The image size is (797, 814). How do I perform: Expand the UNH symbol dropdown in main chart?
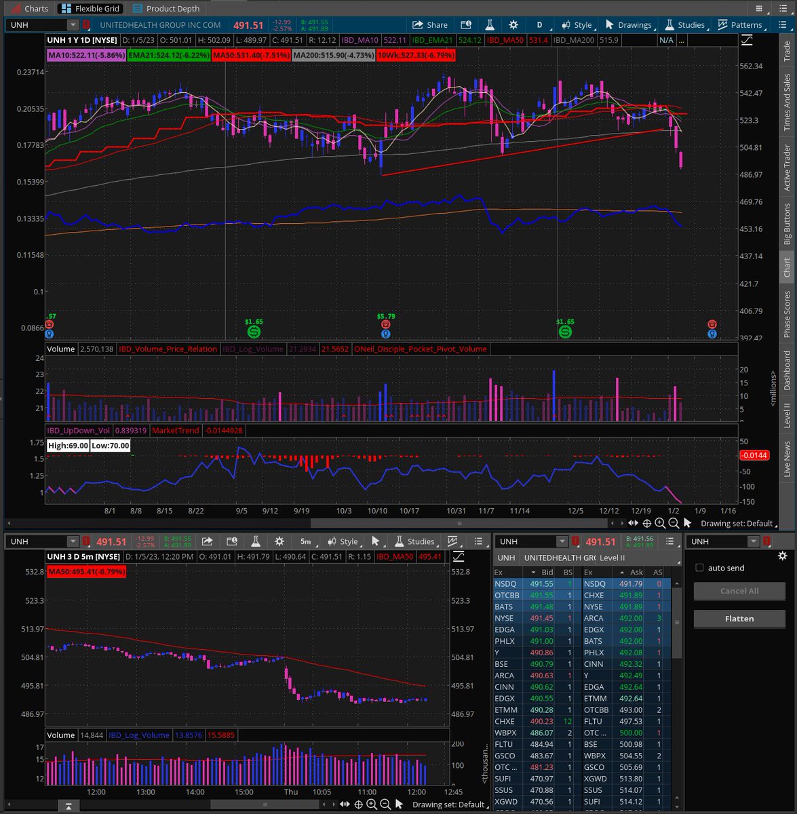coord(73,25)
